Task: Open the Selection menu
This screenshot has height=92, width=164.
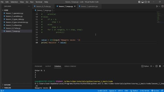Action: tap(14, 2)
